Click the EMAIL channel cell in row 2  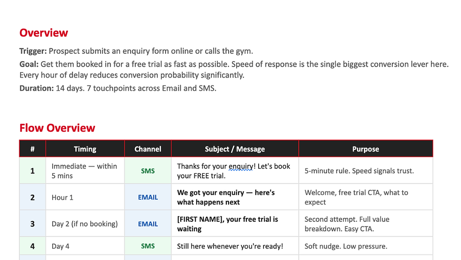148,197
